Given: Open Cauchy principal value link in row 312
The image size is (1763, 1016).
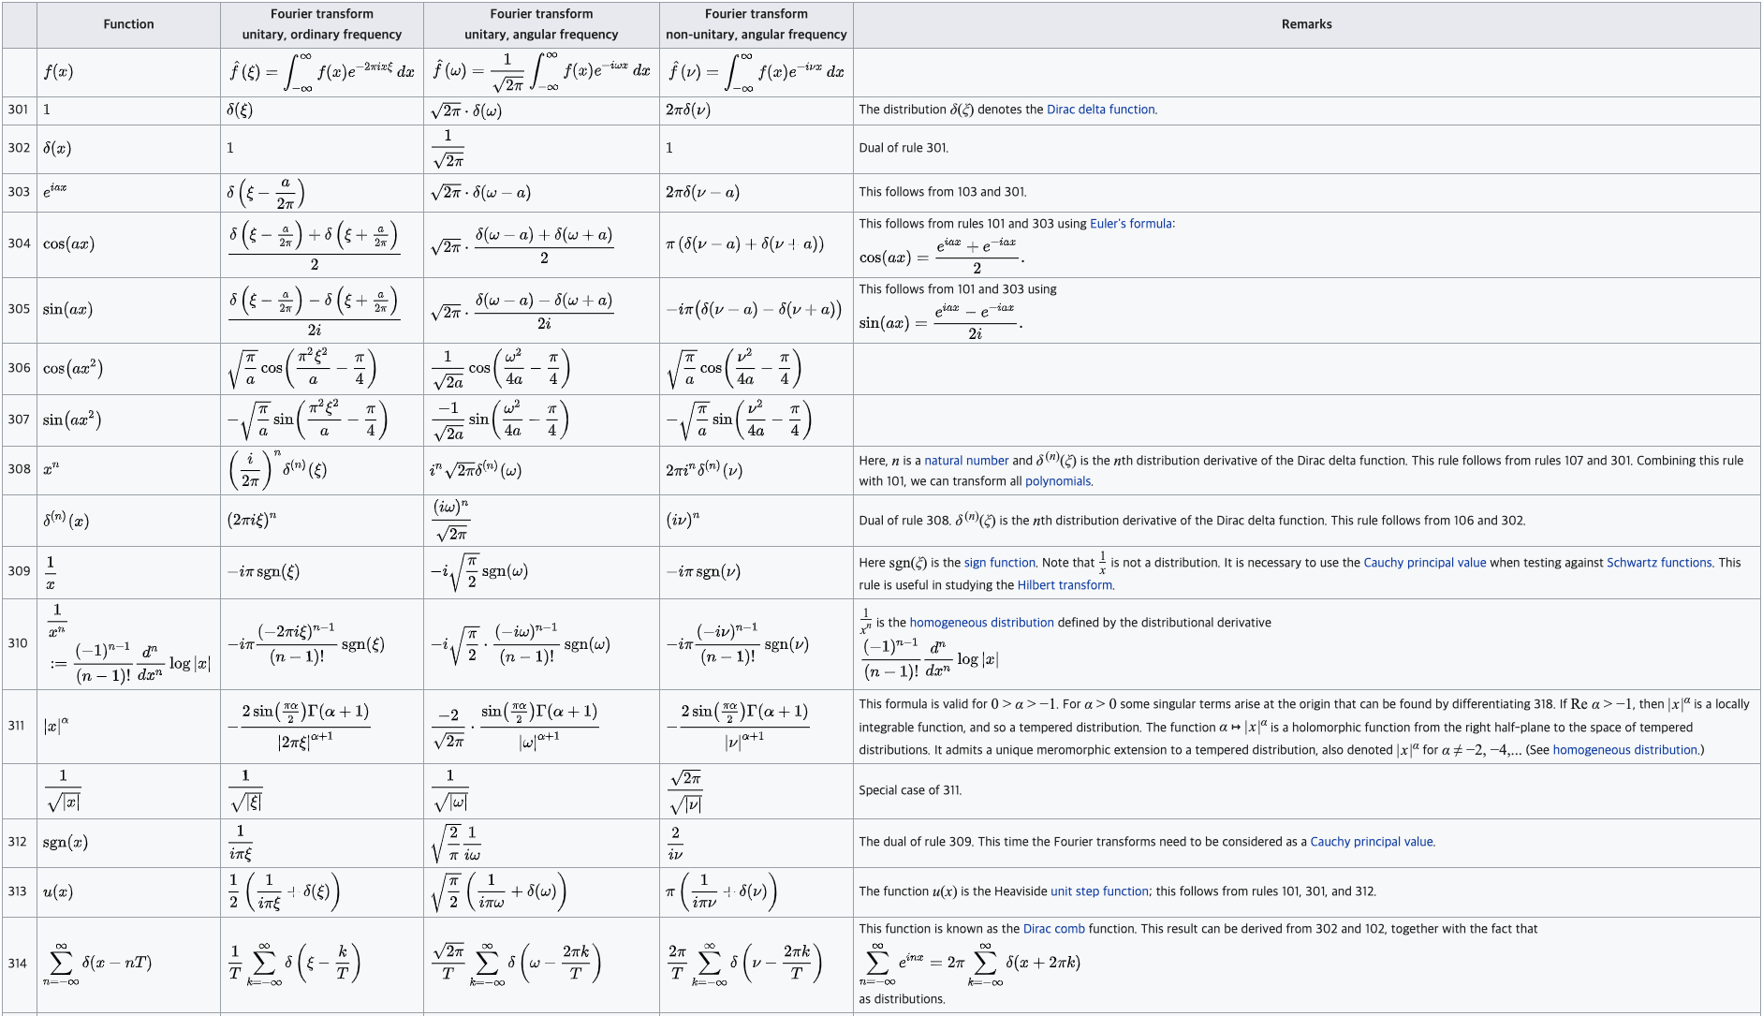Looking at the screenshot, I should pos(1372,842).
